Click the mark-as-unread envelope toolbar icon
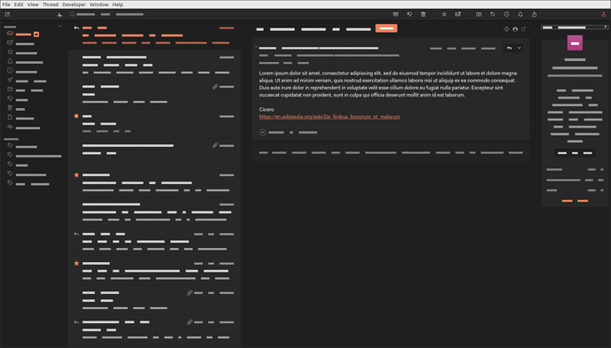 458,14
